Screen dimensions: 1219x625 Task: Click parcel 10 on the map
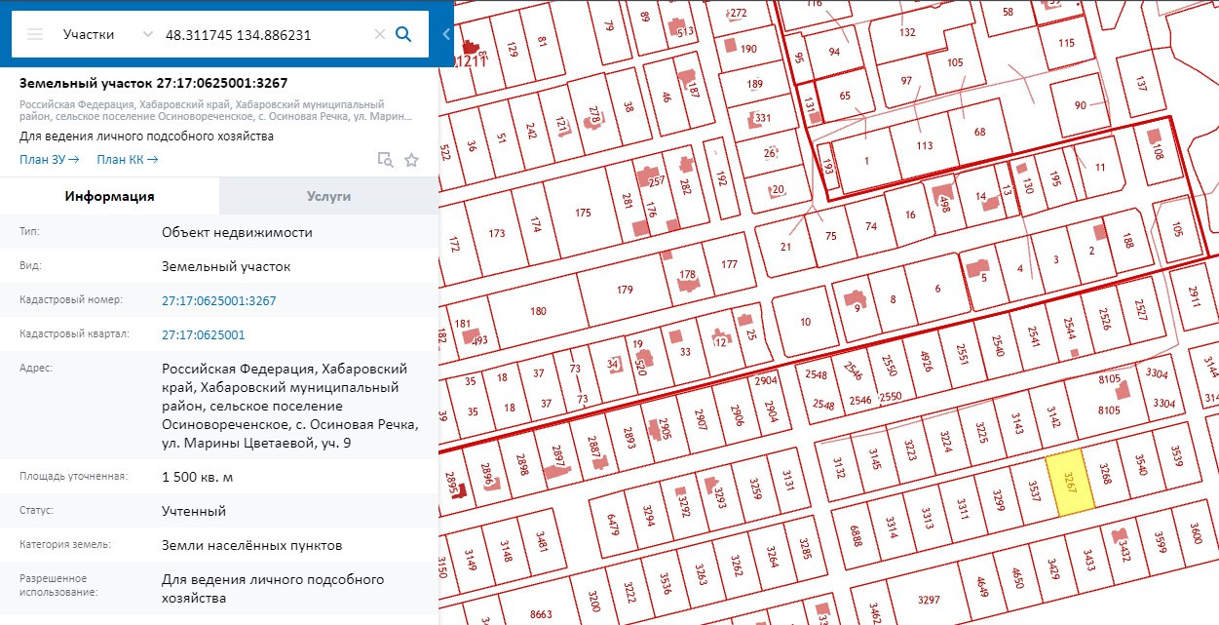click(805, 322)
